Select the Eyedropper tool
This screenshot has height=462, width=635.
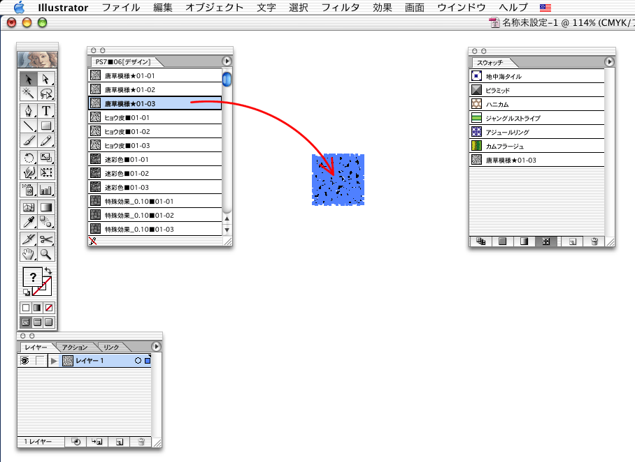point(29,222)
